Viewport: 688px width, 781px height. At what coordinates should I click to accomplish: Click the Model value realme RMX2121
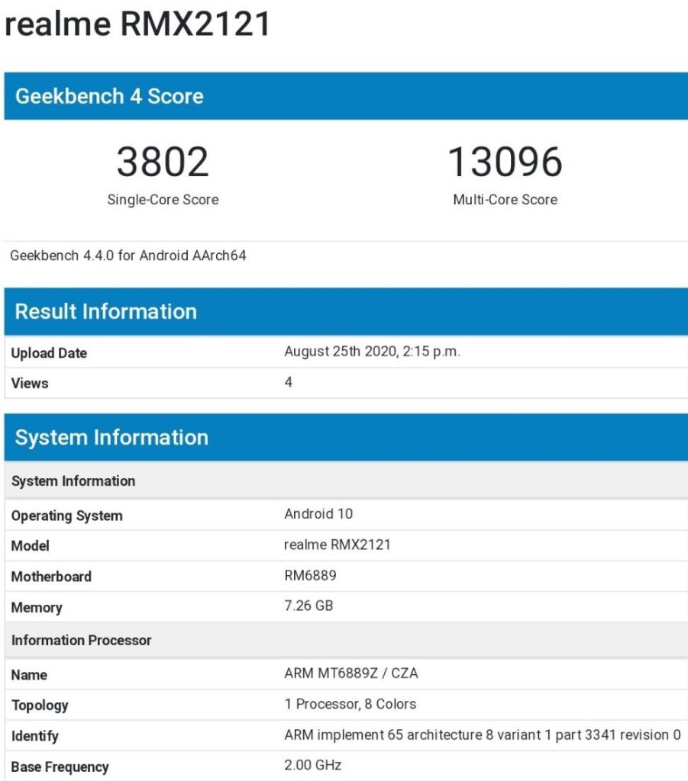coord(338,545)
